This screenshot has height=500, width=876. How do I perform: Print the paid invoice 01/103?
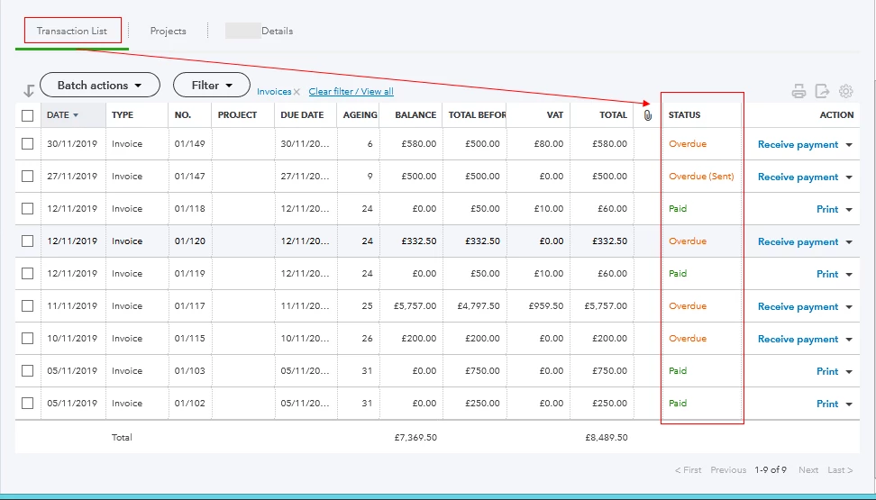827,371
